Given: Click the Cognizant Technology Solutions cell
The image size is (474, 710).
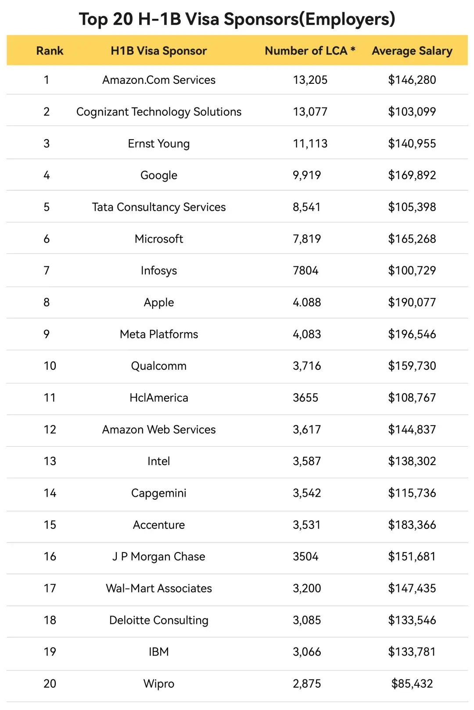Looking at the screenshot, I should tap(158, 112).
